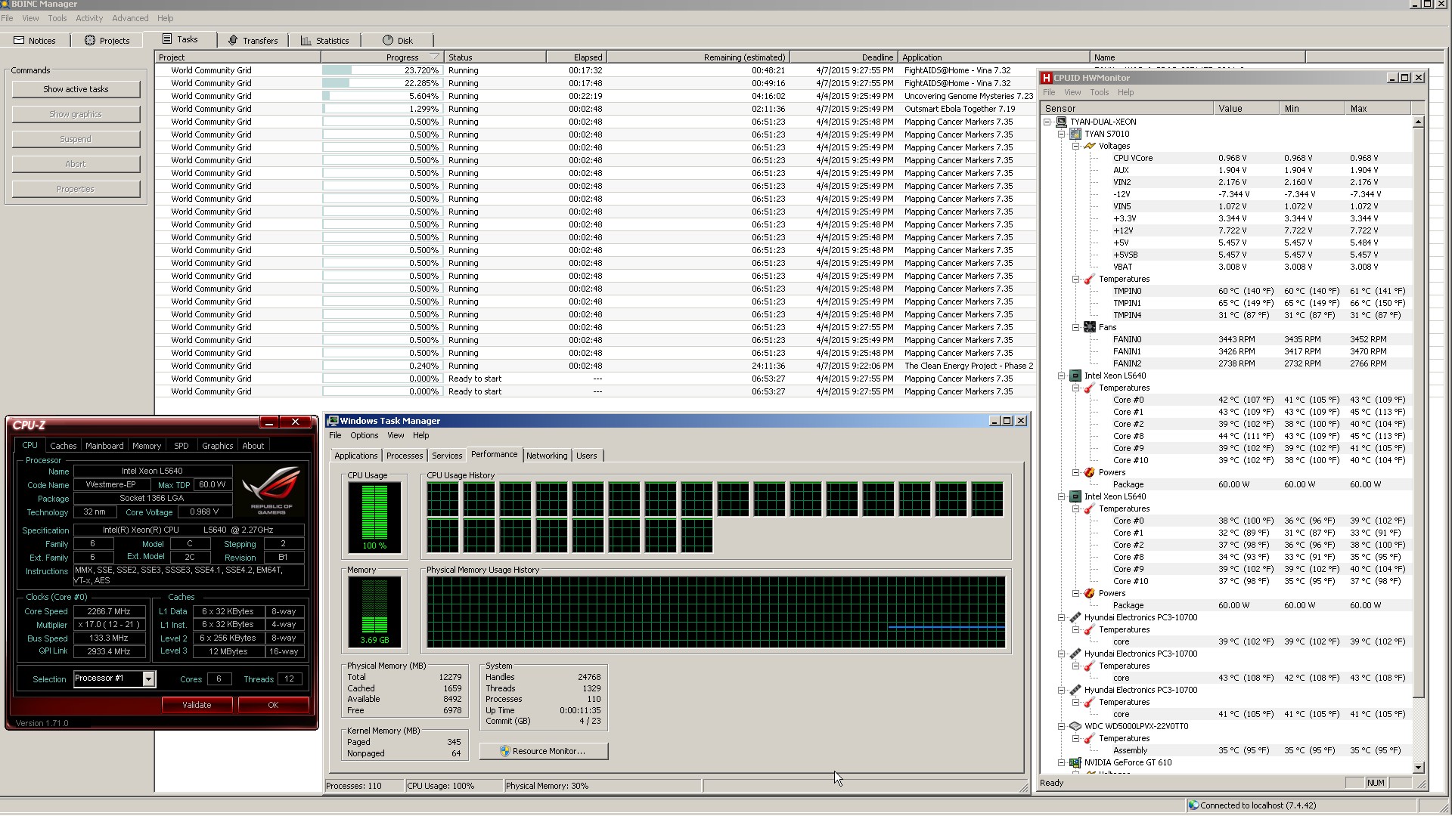1452x816 pixels.
Task: Collapse the first Intel Xeon L5640 node
Action: pos(1062,376)
